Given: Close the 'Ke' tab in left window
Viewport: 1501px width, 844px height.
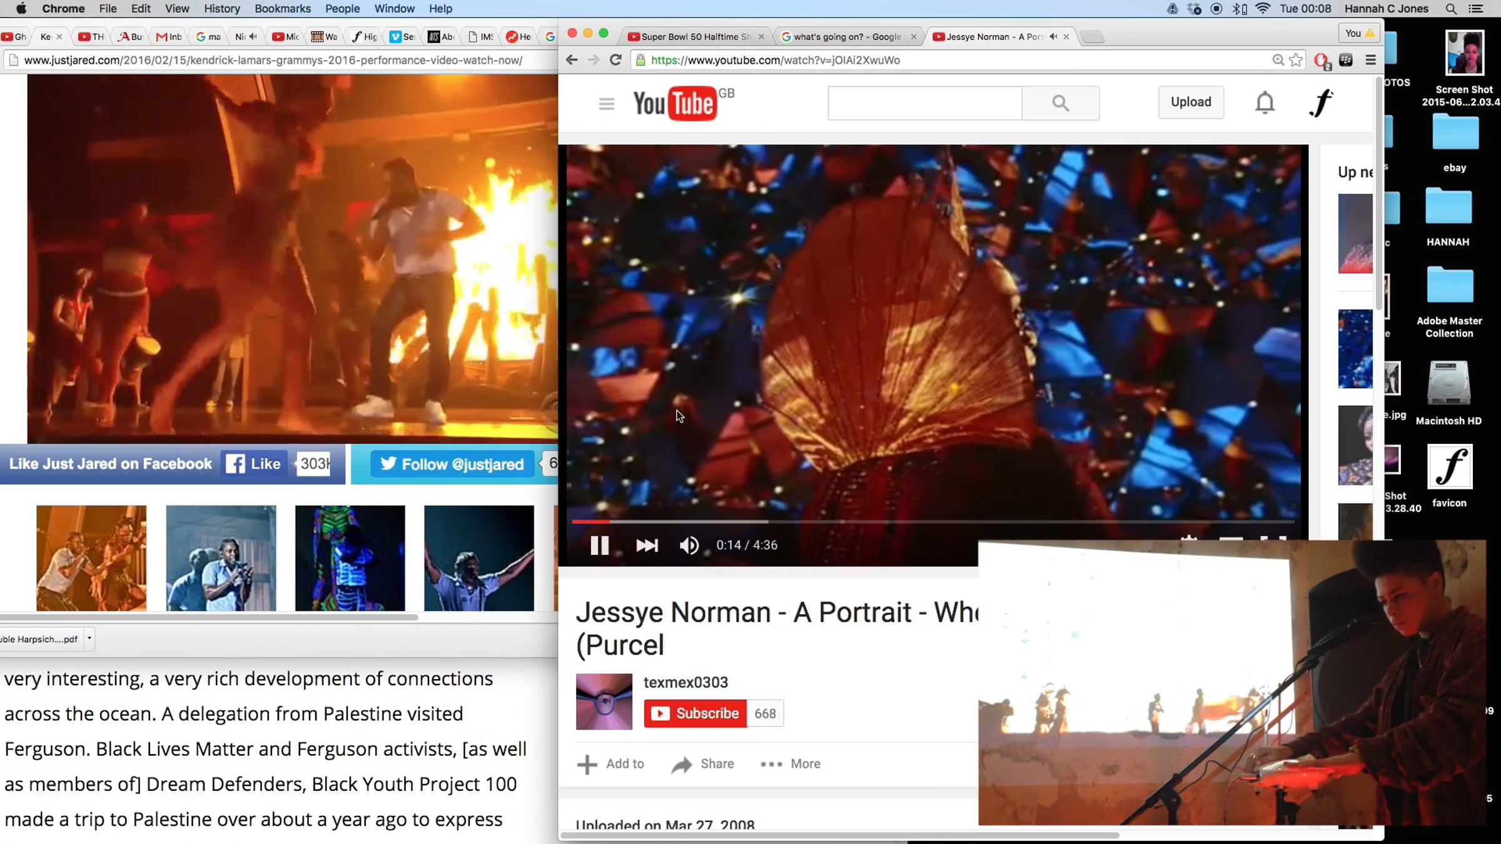Looking at the screenshot, I should [x=59, y=37].
